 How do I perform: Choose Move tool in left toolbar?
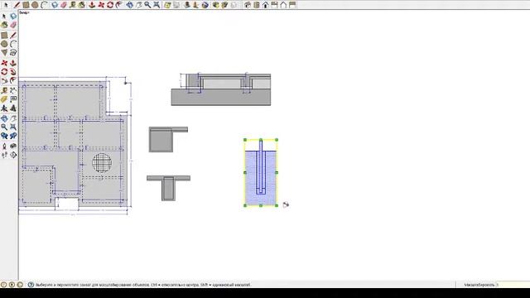click(x=4, y=63)
